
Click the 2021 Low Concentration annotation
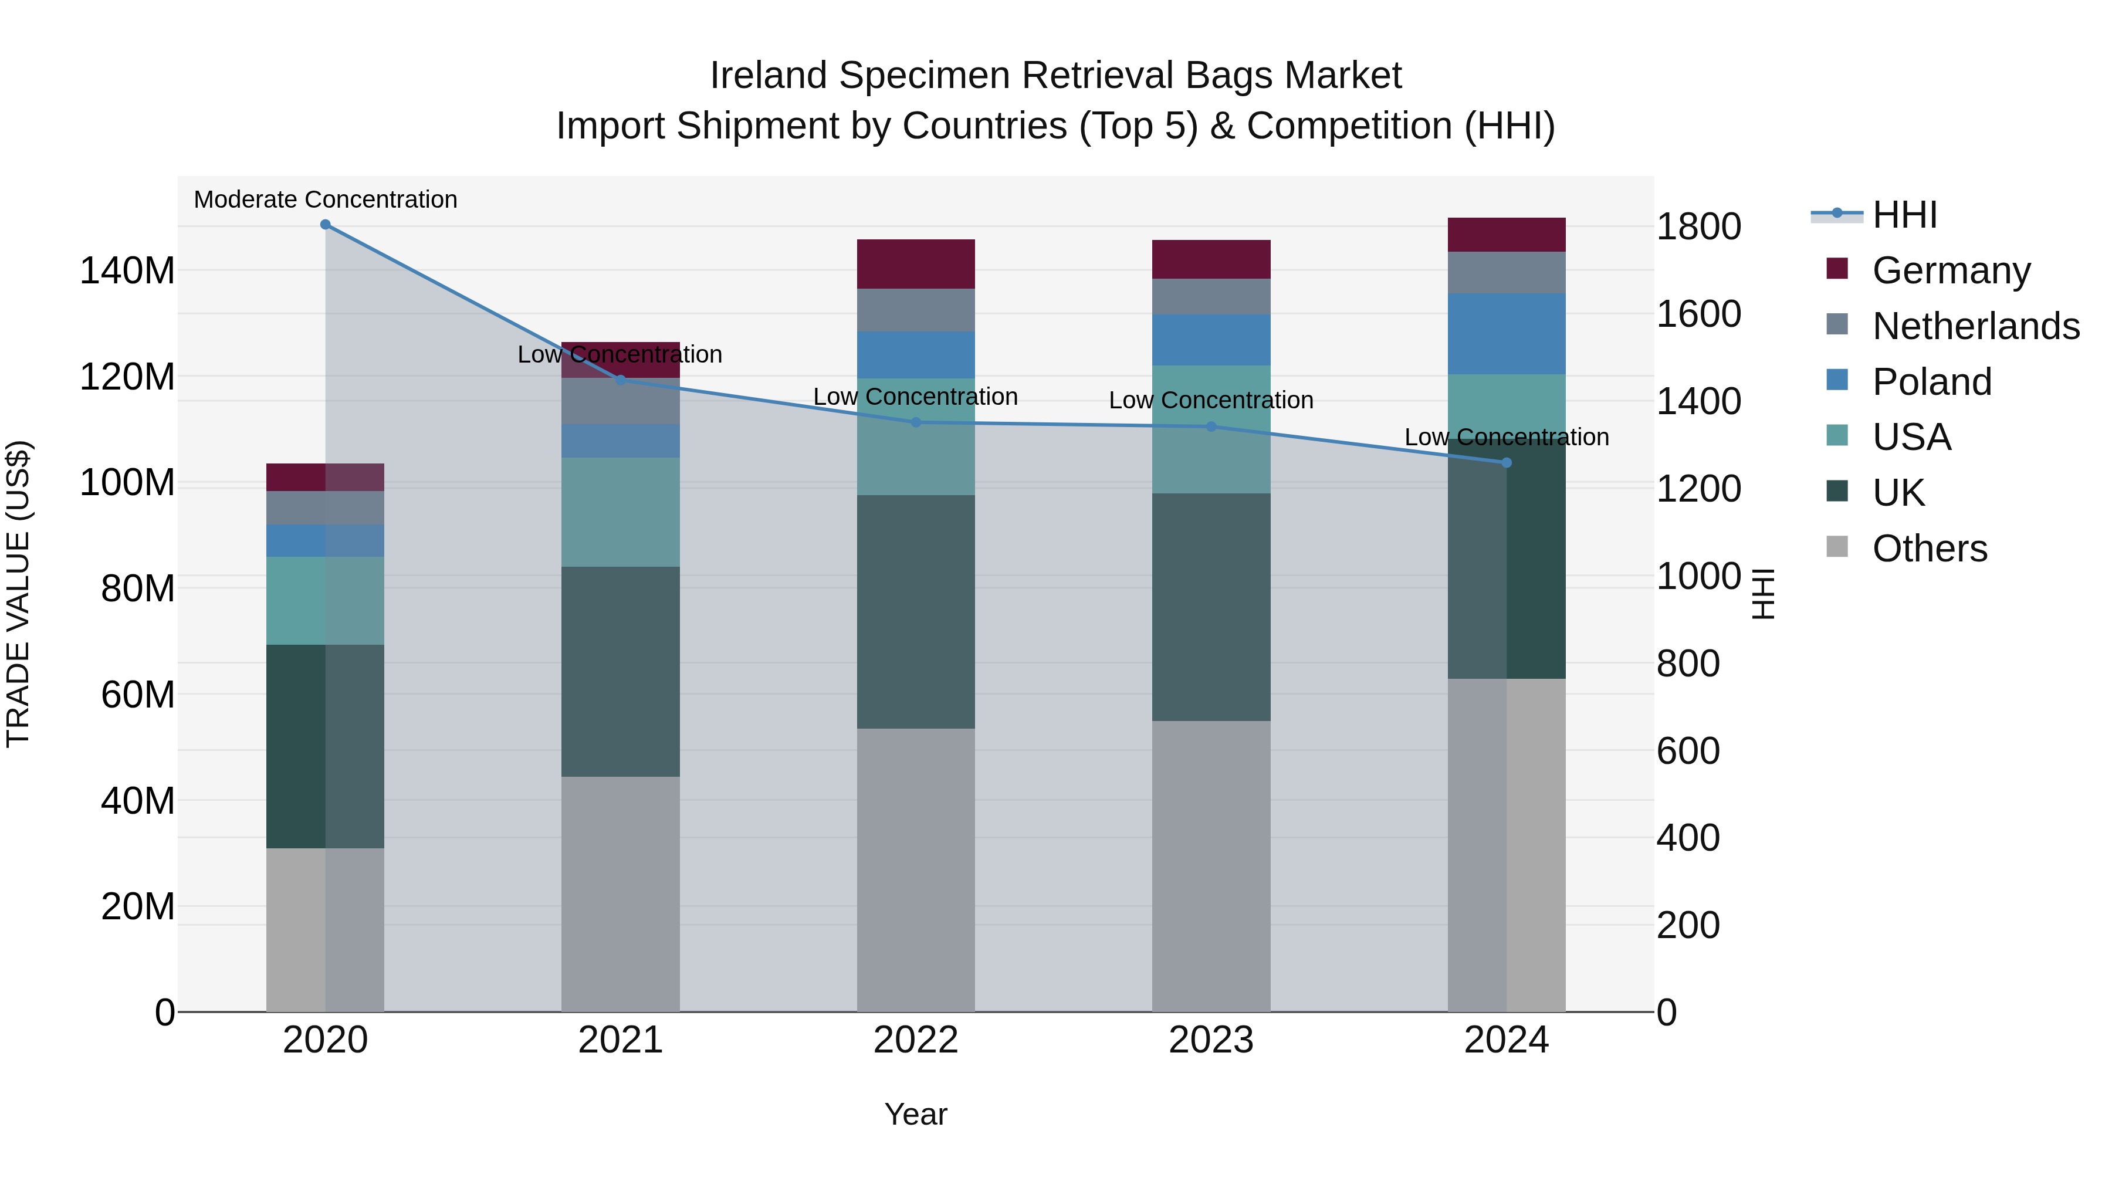(x=620, y=354)
